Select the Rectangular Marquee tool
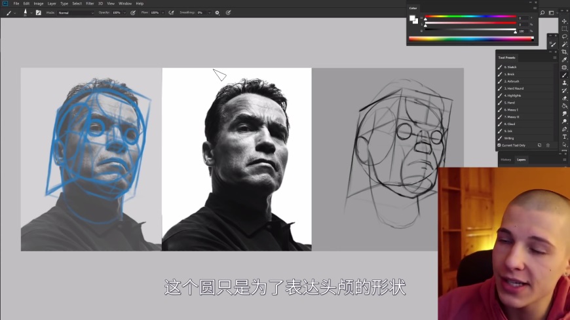The height and width of the screenshot is (320, 570). click(564, 29)
